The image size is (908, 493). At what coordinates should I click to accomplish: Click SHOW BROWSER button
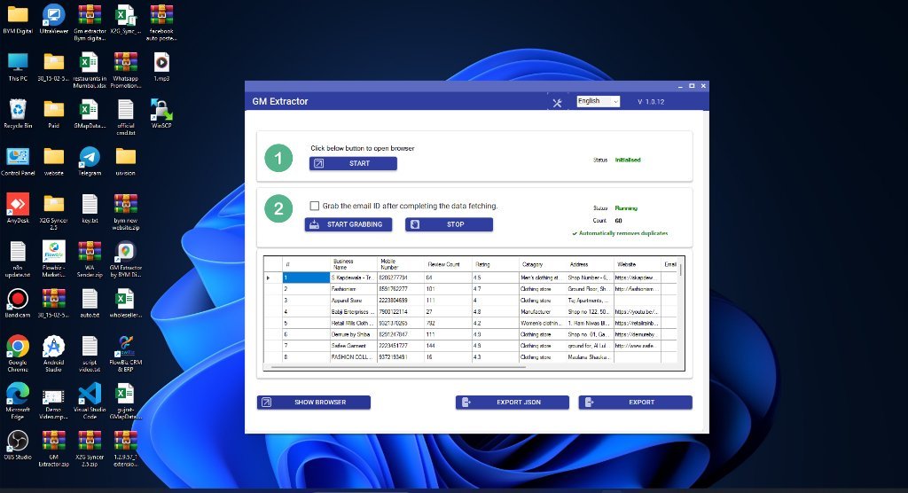click(314, 402)
